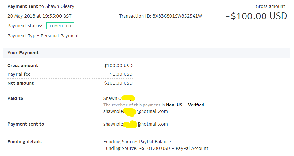Click the PayPal fee value -$1.00 USD

pos(120,74)
